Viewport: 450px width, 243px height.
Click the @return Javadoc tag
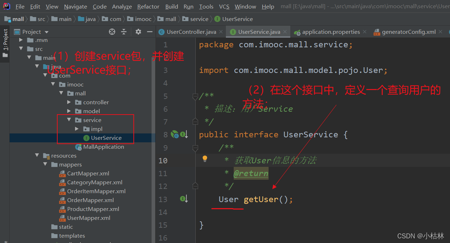pyautogui.click(x=251, y=173)
